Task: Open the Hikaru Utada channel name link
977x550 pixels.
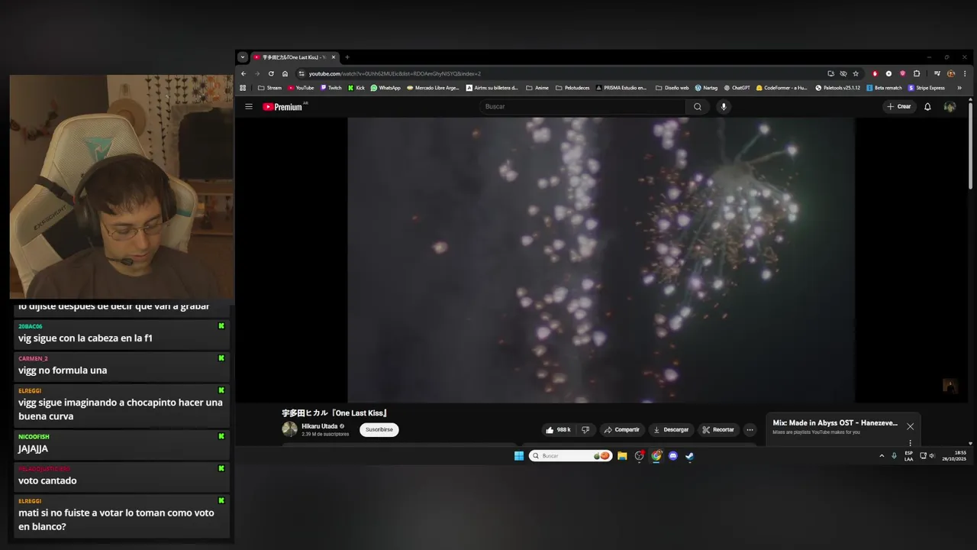Action: [320, 426]
